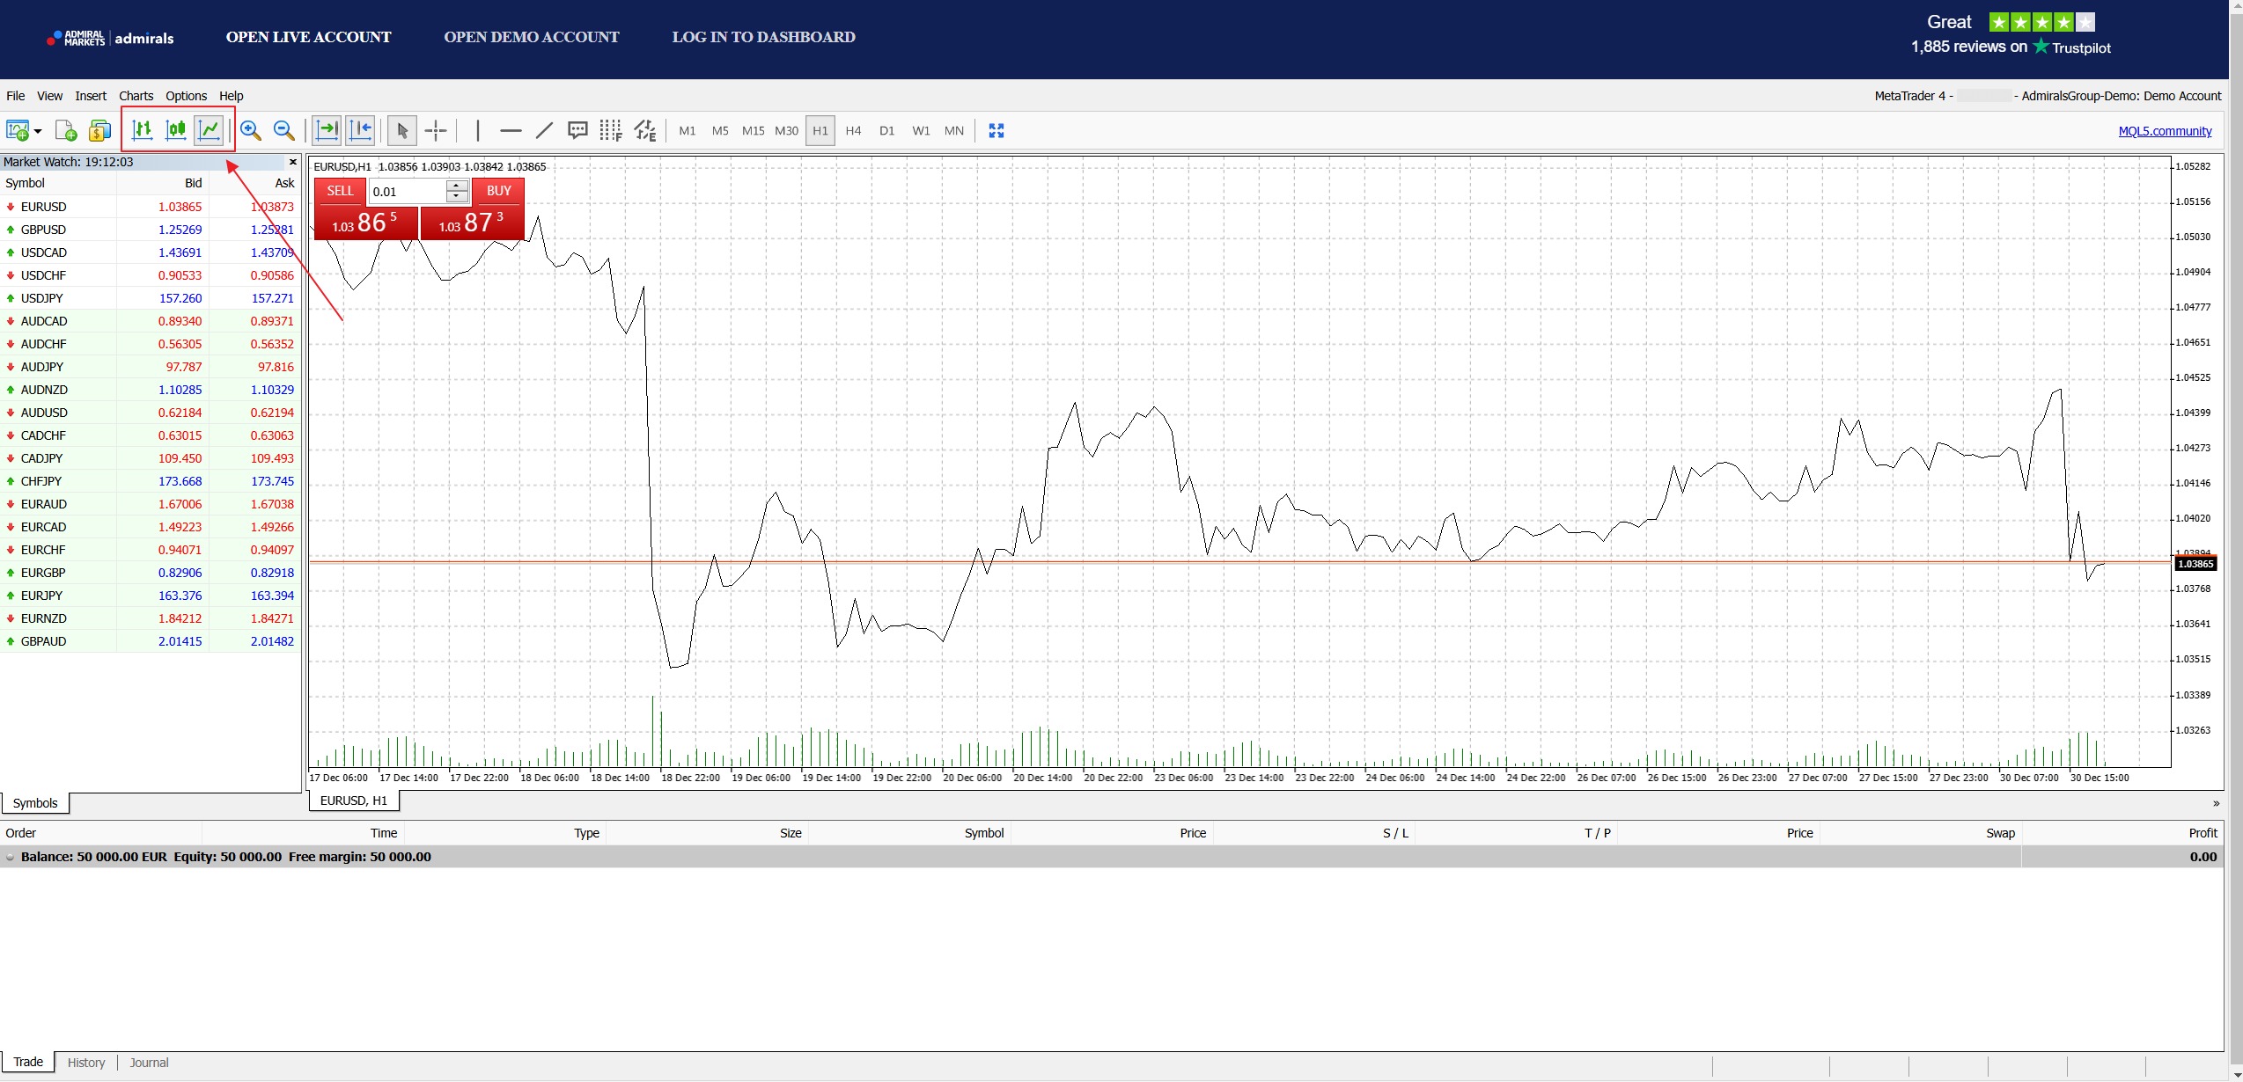2243x1082 pixels.
Task: Select the Fibonacci retracement tool
Action: [x=610, y=131]
